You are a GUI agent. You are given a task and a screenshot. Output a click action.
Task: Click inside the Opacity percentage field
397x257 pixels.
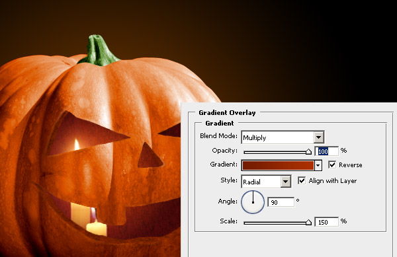(327, 151)
